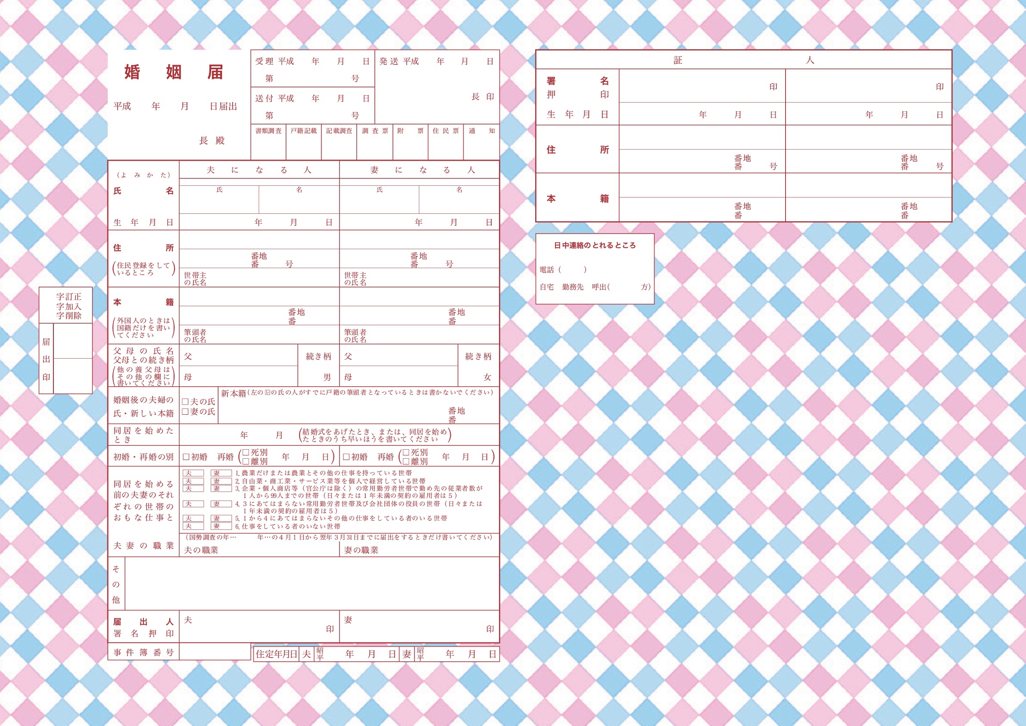Check the 夫の氏 checkbox
Screen dimensions: 1026x726
185,402
